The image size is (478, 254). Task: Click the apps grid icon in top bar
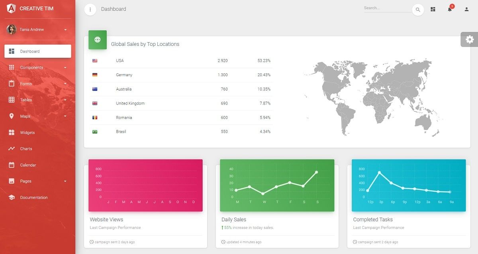coord(433,9)
